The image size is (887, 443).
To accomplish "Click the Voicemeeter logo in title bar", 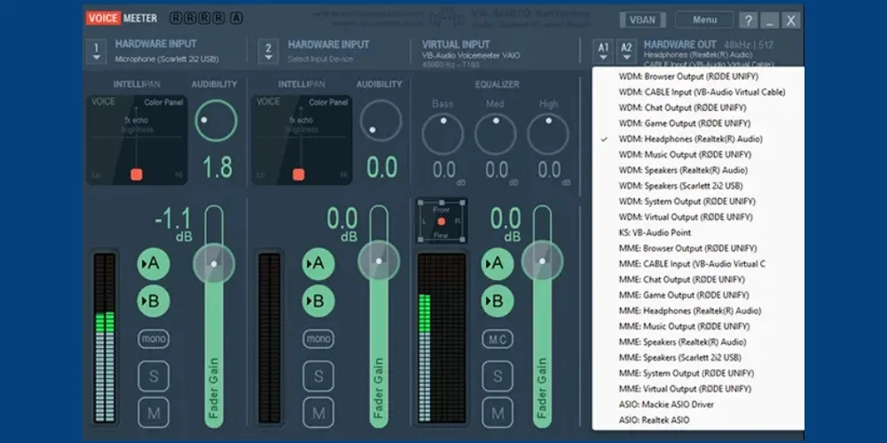I will point(122,18).
